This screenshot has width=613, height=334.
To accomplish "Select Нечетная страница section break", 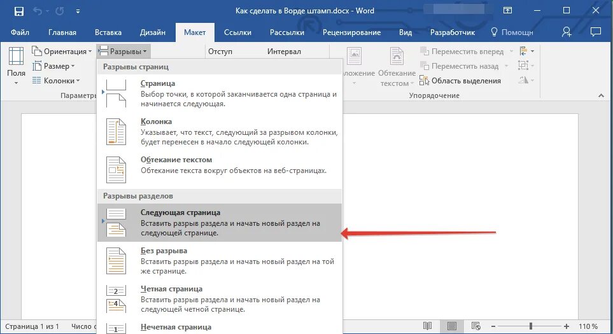I will (220, 326).
